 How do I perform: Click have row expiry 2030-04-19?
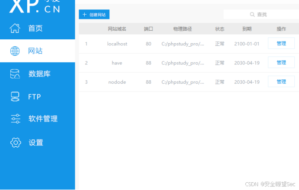[247, 63]
